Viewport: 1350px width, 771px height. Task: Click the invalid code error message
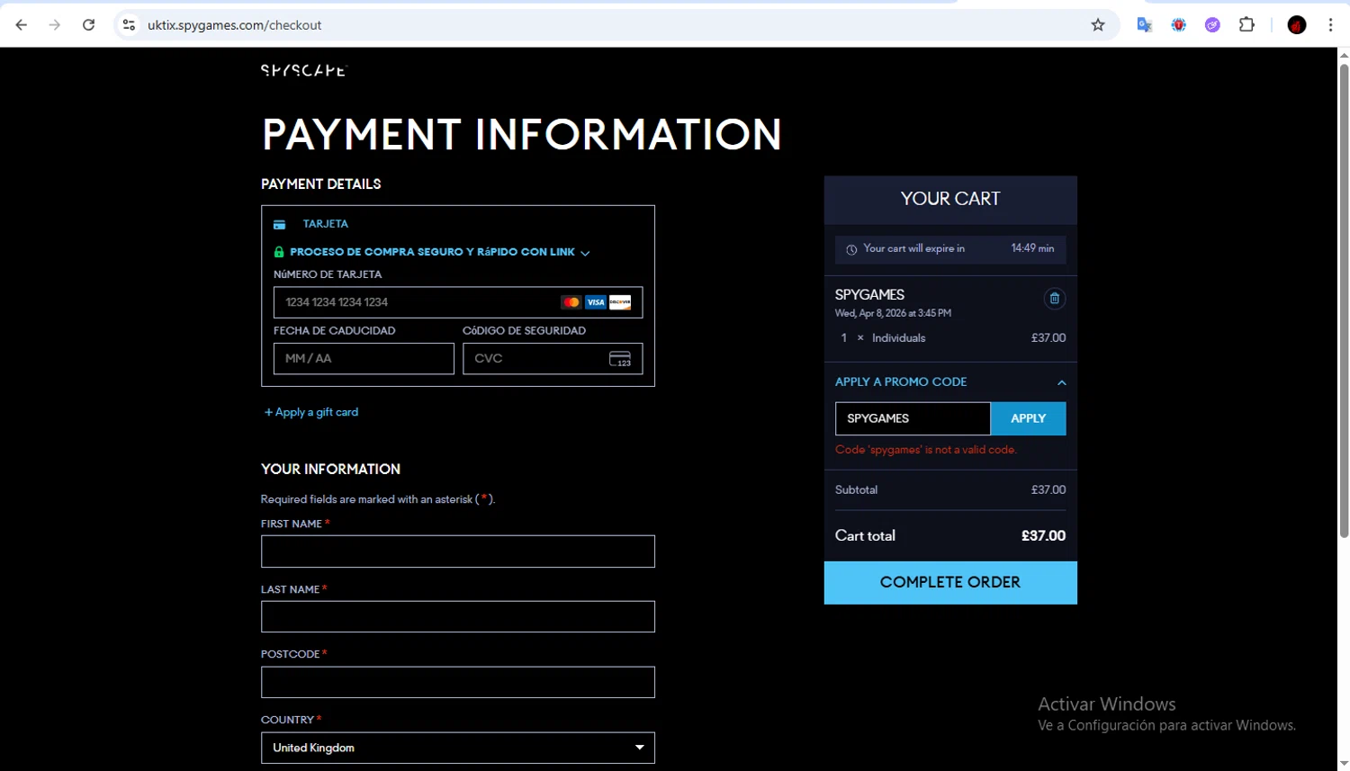(926, 450)
